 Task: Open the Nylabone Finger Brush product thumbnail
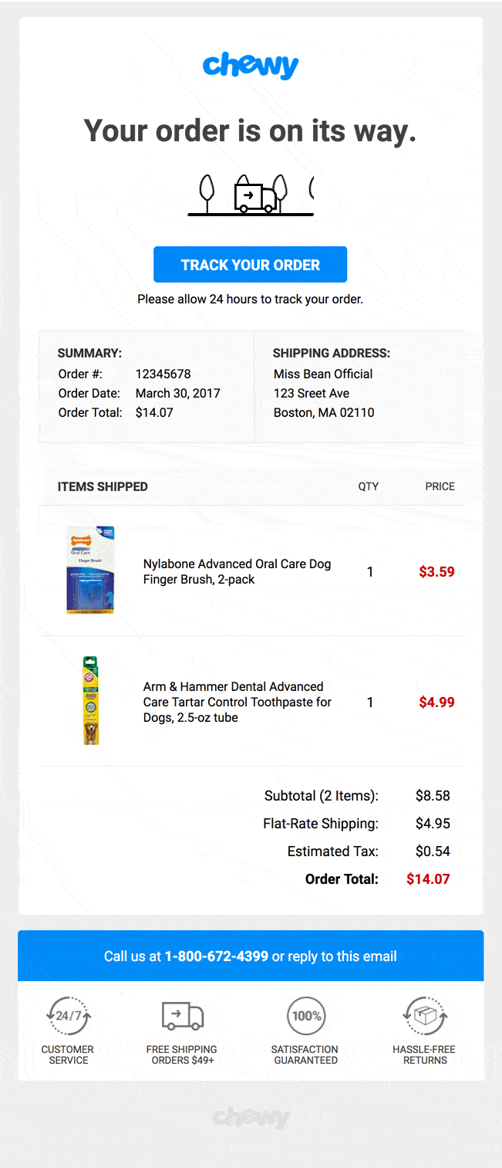tap(90, 570)
